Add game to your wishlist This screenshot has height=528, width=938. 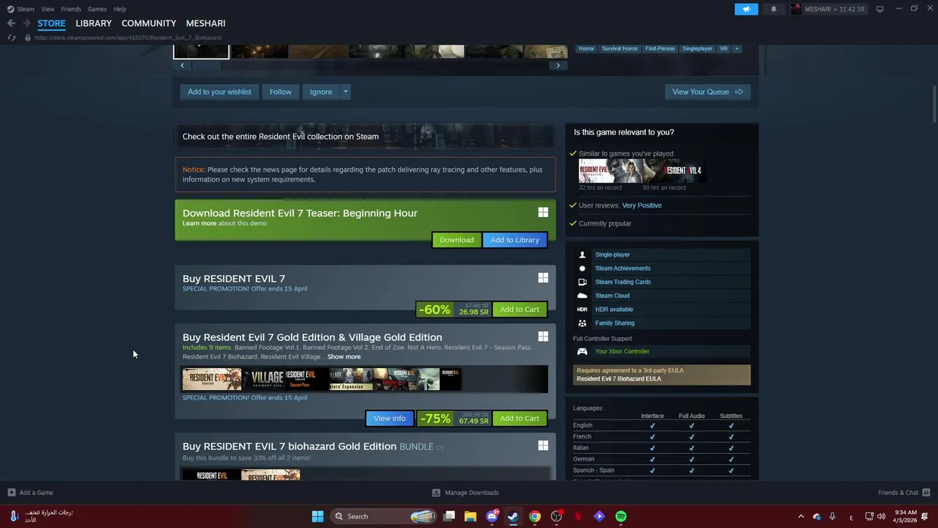(219, 92)
